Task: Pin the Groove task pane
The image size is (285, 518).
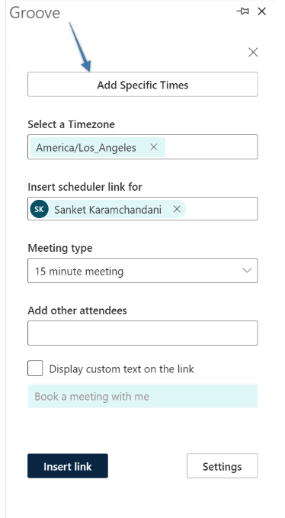Action: [243, 11]
